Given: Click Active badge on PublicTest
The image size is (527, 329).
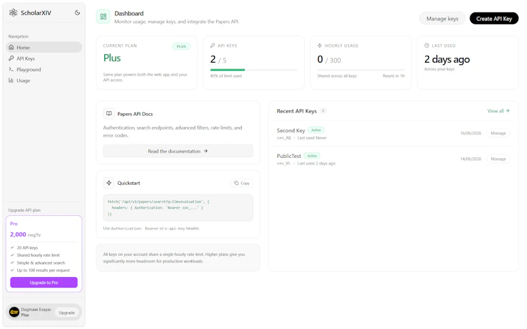Looking at the screenshot, I should (312, 156).
